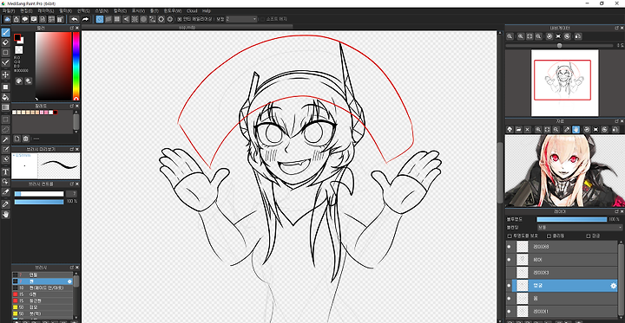Open the Help menu

206,10
